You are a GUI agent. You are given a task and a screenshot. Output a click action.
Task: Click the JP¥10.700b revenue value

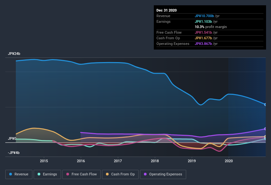pos(204,16)
